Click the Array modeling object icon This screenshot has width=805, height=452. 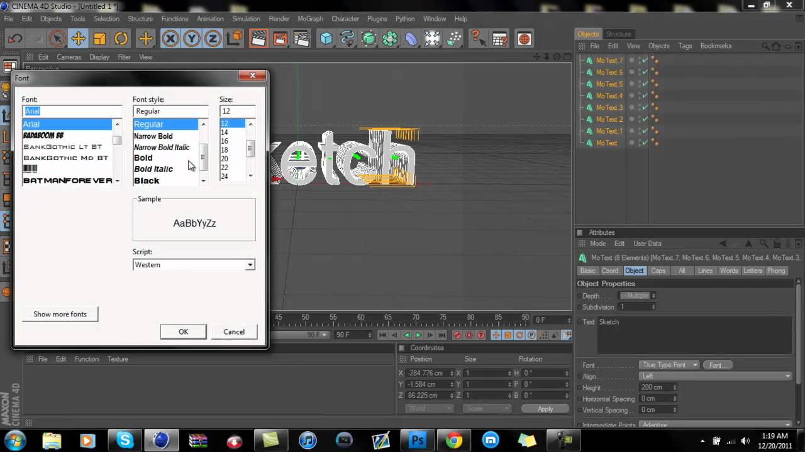click(x=390, y=39)
